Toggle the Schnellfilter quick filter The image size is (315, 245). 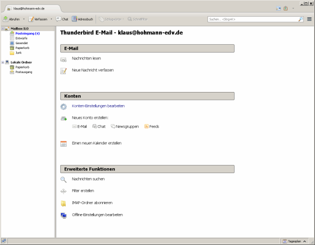tap(138, 19)
